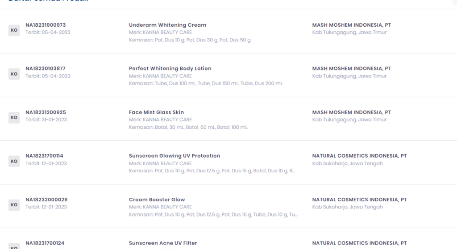Open registration number NA18231200925
Viewport: 457px width, 249px height.
click(x=46, y=112)
